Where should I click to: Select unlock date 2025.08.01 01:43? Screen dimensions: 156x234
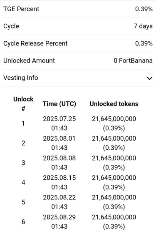[x=59, y=143]
